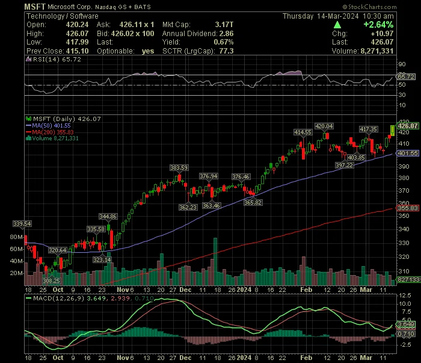Click the 339.54 price label

tap(22, 224)
